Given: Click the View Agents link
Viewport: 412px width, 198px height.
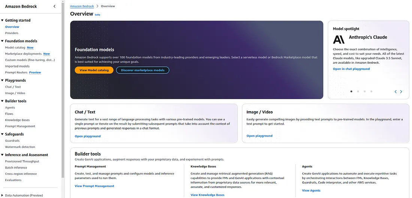Looking at the screenshot, I should [x=311, y=191].
